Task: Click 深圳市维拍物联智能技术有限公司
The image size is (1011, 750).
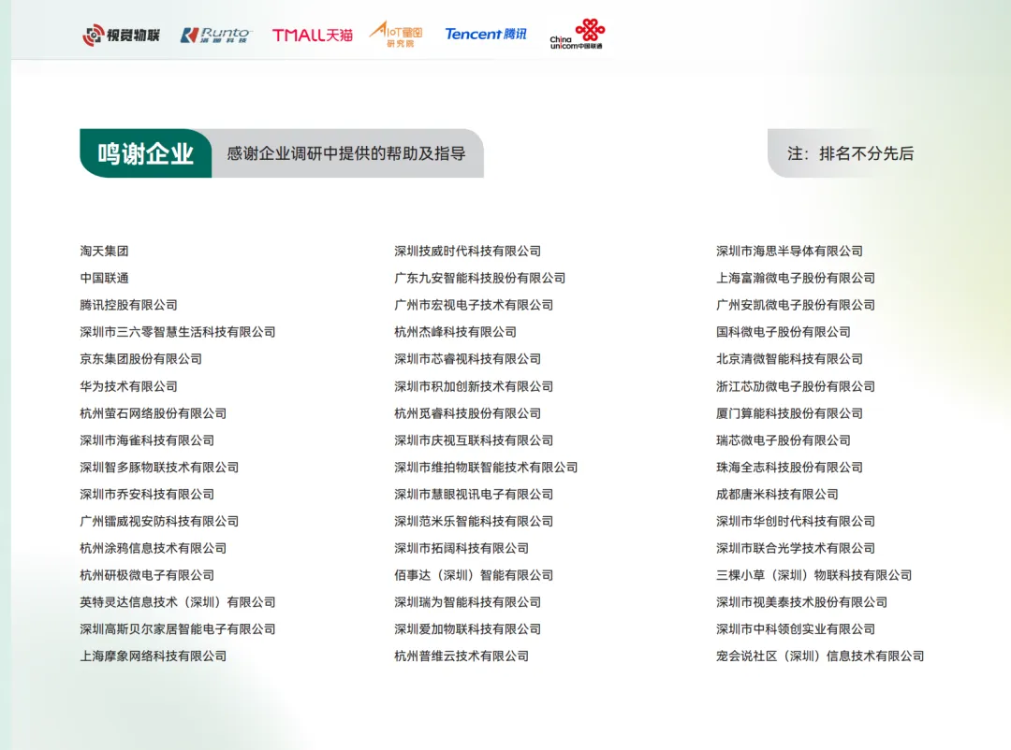Action: (486, 468)
